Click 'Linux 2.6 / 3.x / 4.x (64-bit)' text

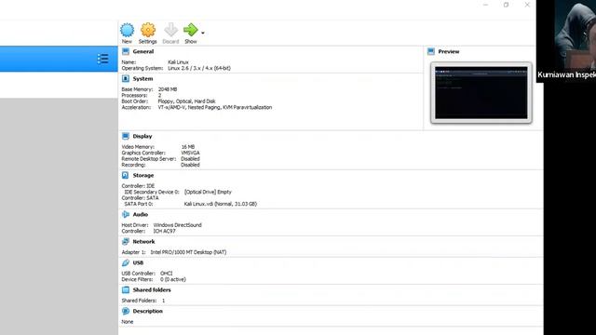(x=199, y=68)
